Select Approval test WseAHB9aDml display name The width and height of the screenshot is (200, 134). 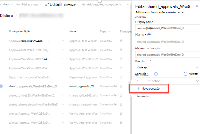[x=29, y=50]
